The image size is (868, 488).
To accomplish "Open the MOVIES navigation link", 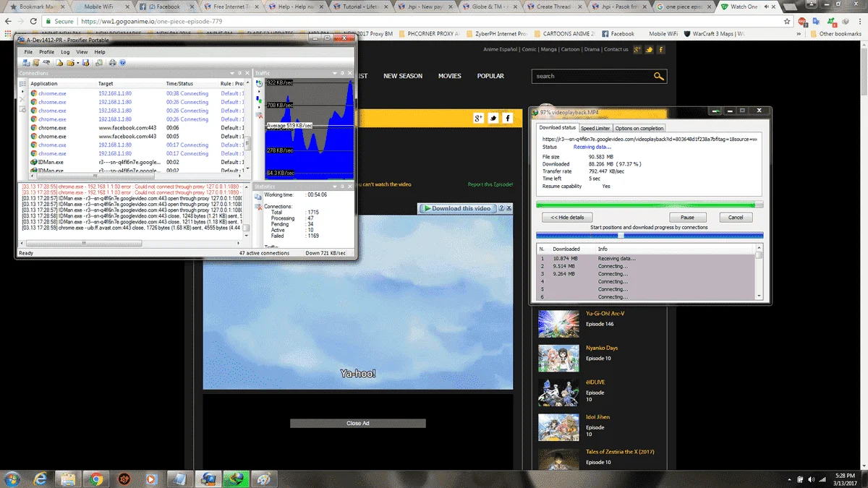I will click(x=450, y=76).
